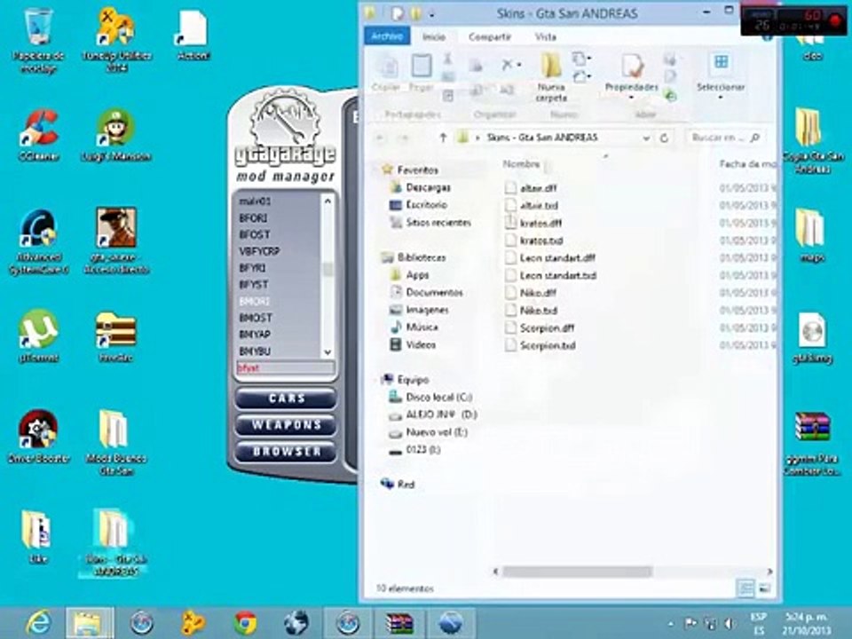Open Copia Gta San Andreas desktop folder

pyautogui.click(x=813, y=140)
